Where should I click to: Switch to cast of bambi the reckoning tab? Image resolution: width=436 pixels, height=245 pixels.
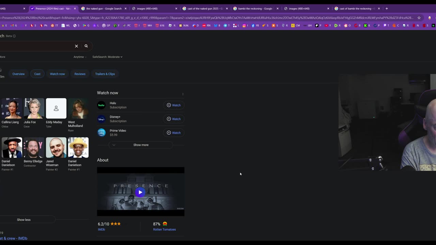[357, 9]
